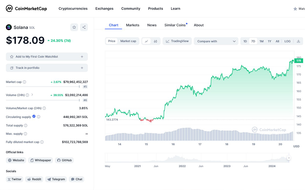Image resolution: width=305 pixels, height=190 pixels.
Task: Click the Fully diluted market cap info icon
Action: point(42,142)
